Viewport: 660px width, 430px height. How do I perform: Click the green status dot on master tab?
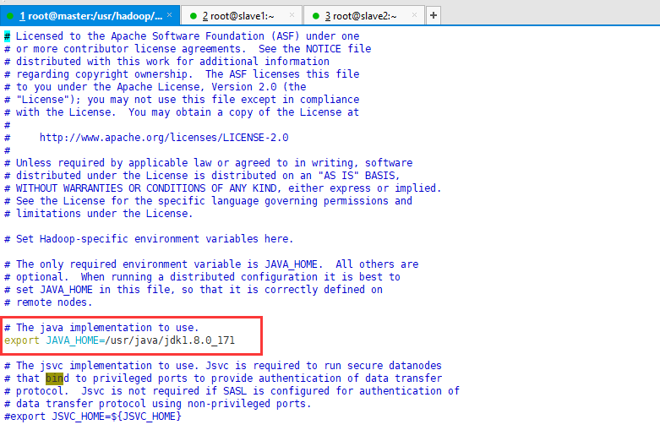(x=10, y=16)
